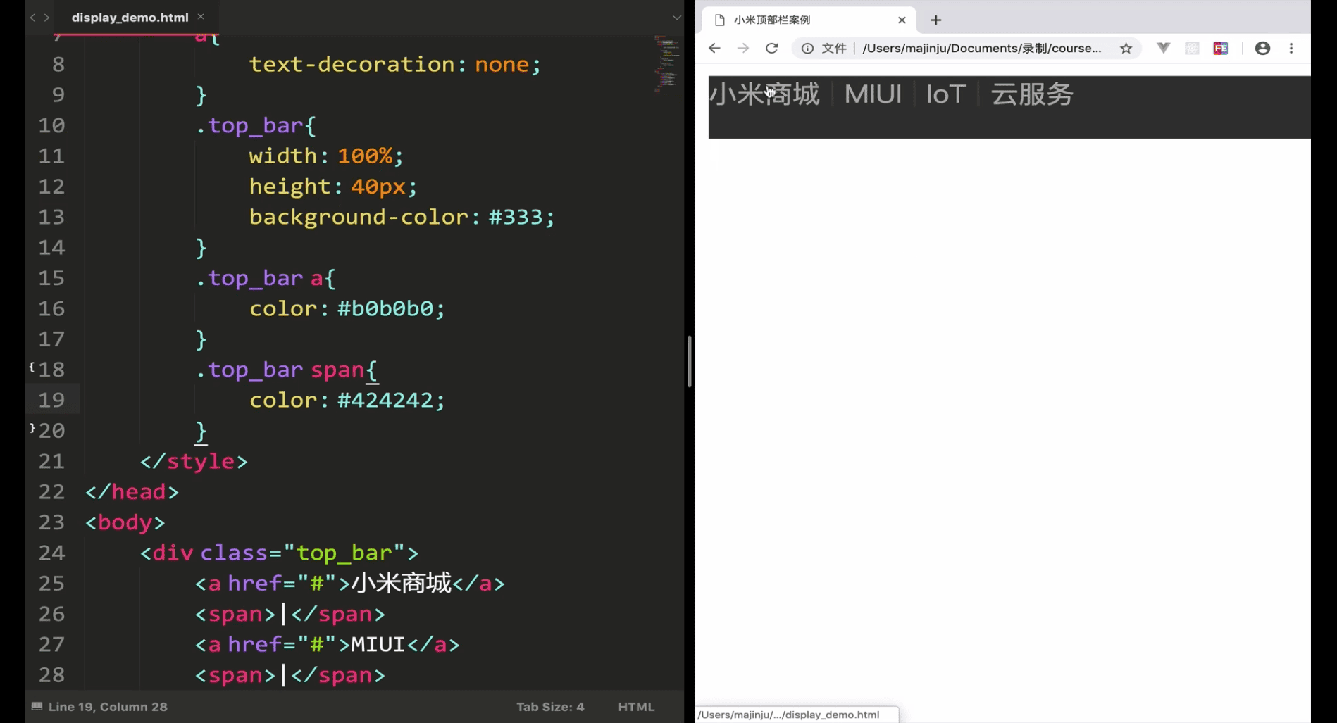Close the 小米顶部栏案例 browser tab
This screenshot has height=723, width=1337.
[902, 20]
